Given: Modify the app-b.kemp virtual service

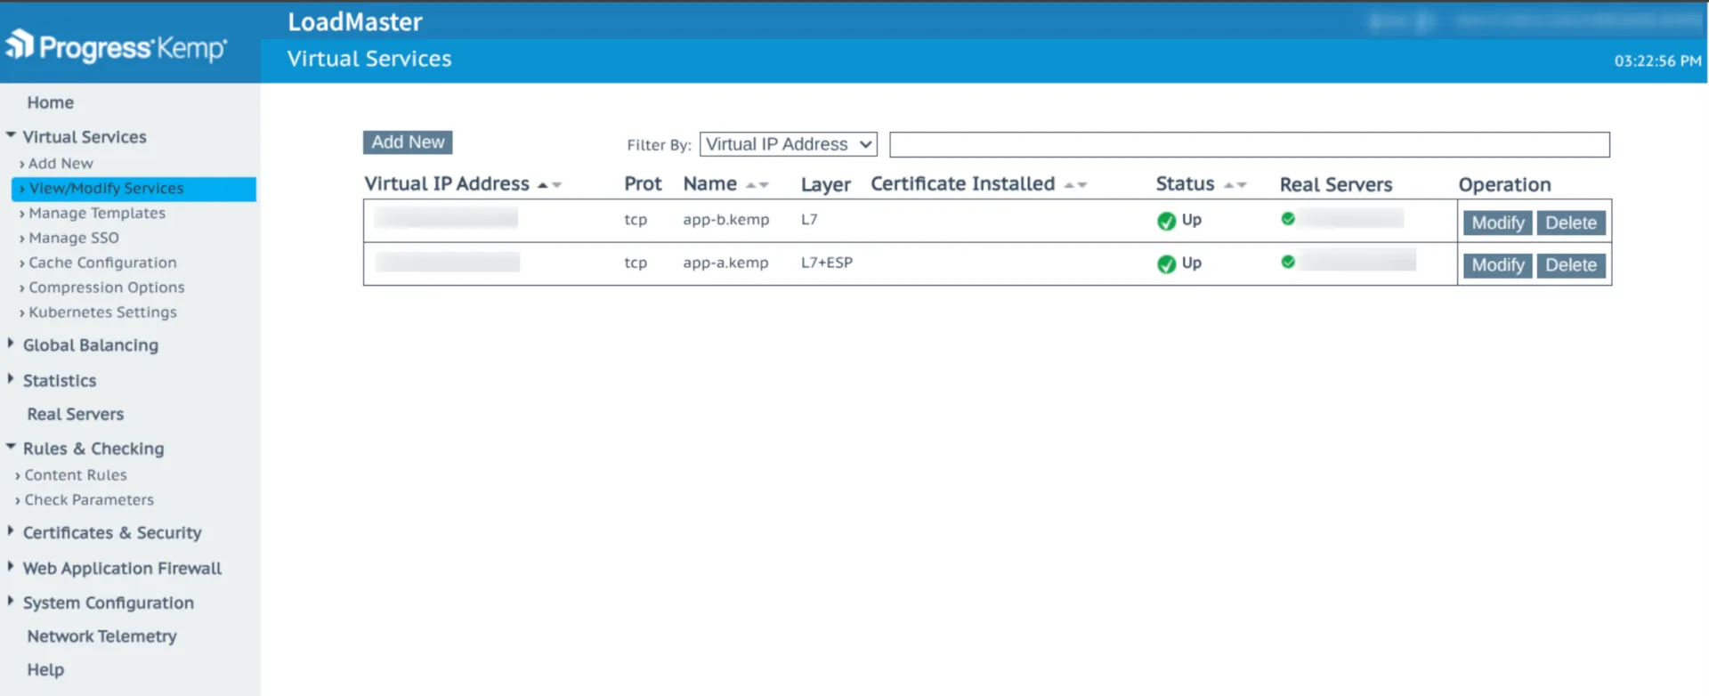Looking at the screenshot, I should pos(1497,223).
